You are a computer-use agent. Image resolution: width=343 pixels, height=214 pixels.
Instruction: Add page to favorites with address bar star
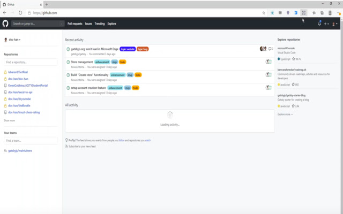coord(264,13)
